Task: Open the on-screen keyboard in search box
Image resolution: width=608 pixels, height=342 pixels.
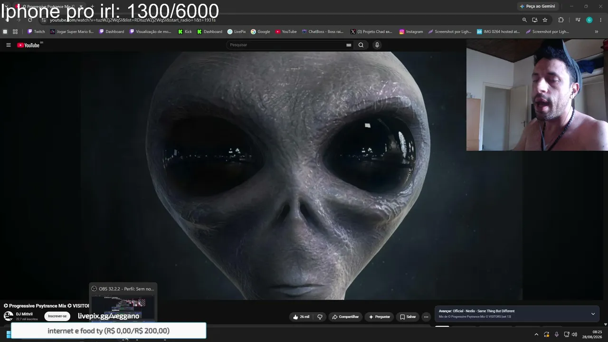Action: [x=349, y=45]
